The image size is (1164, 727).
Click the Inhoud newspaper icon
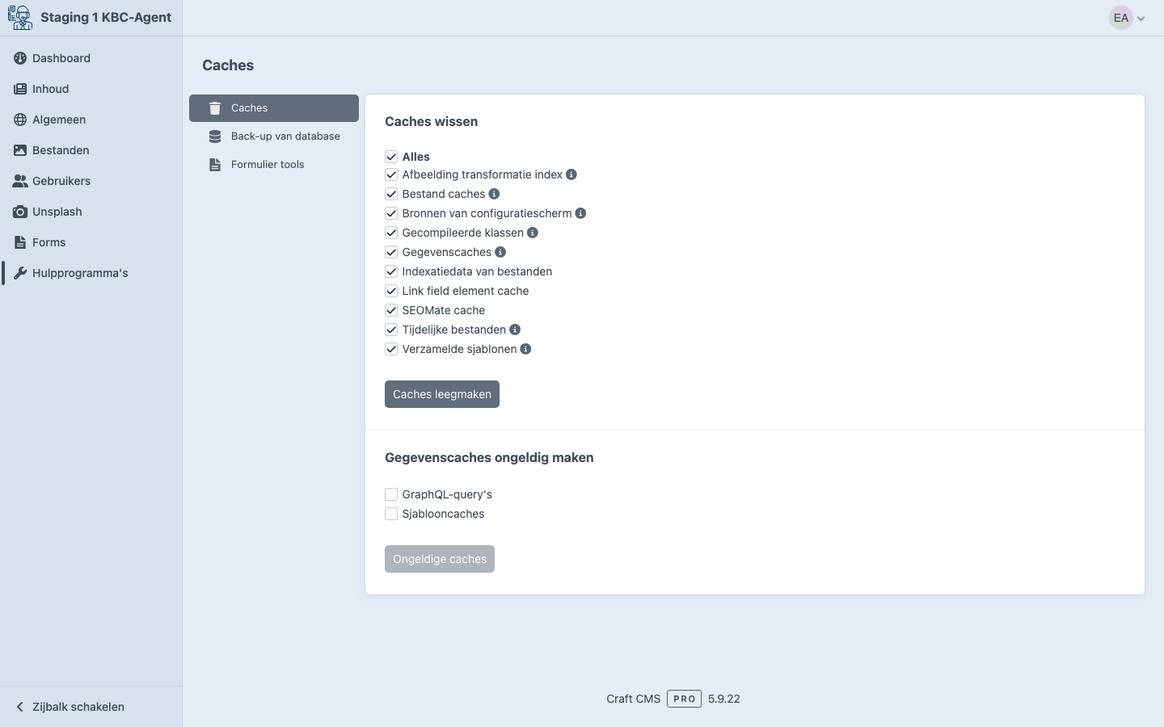pyautogui.click(x=20, y=89)
